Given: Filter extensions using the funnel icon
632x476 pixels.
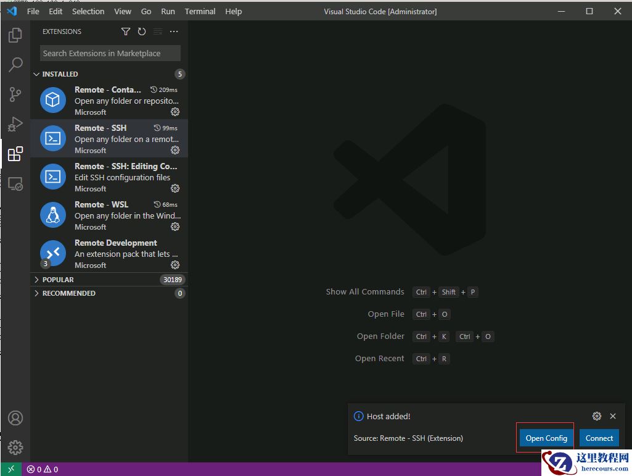Looking at the screenshot, I should 126,31.
